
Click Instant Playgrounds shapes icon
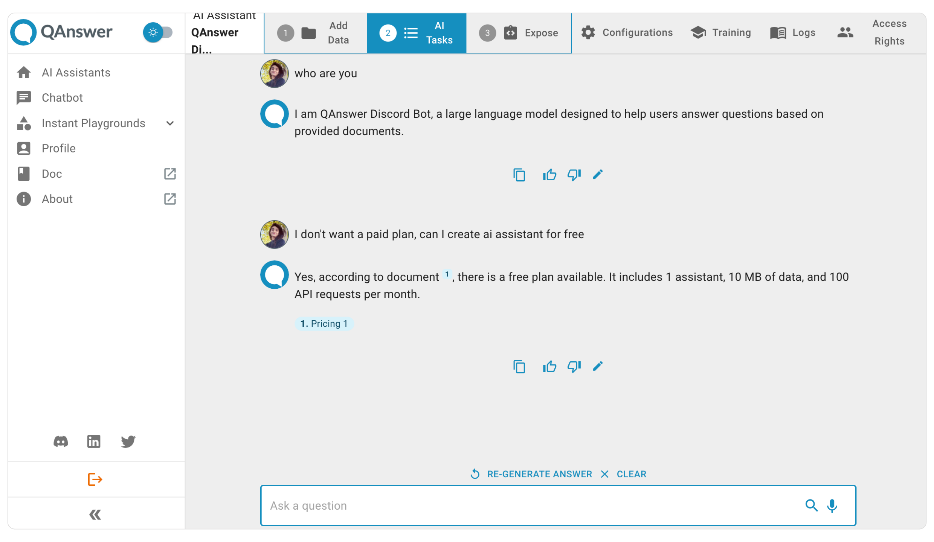pyautogui.click(x=24, y=123)
